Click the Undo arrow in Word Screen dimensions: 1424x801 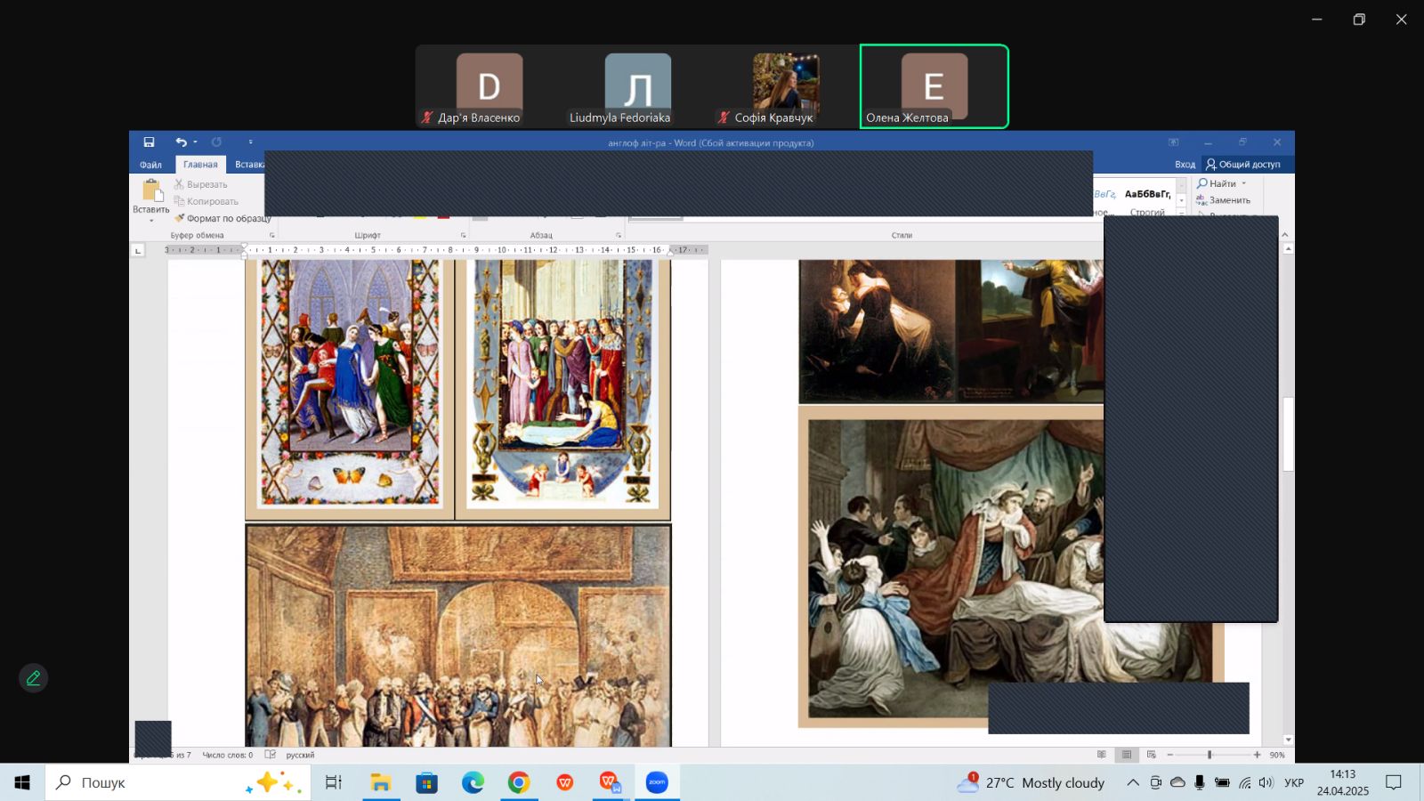181,142
